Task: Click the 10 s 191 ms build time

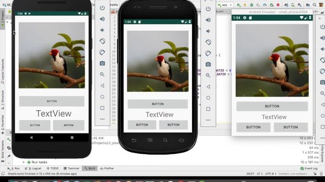Action: 309,162
